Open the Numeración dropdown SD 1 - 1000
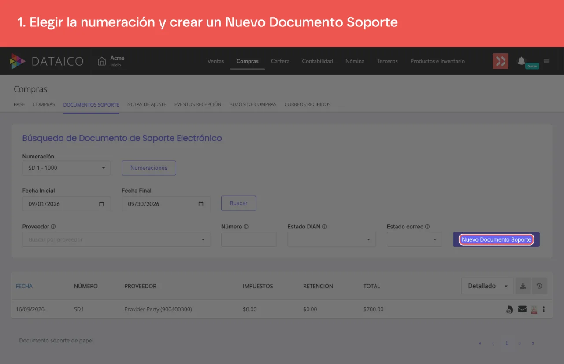Image resolution: width=564 pixels, height=364 pixels. tap(67, 168)
